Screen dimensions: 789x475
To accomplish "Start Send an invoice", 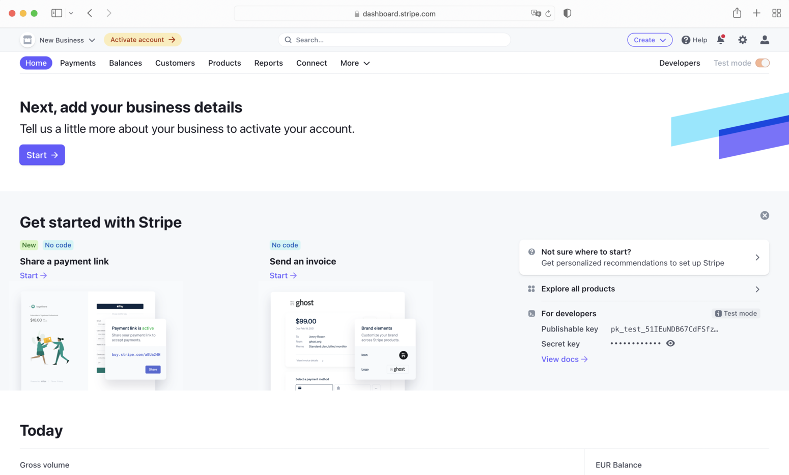I will coord(283,275).
